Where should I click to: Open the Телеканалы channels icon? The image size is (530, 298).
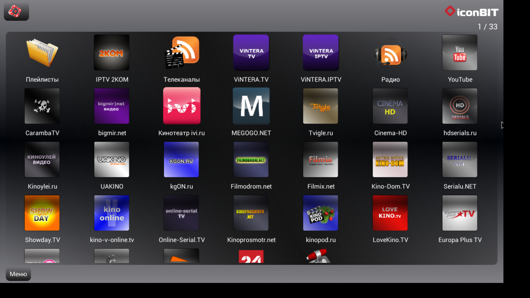182,53
